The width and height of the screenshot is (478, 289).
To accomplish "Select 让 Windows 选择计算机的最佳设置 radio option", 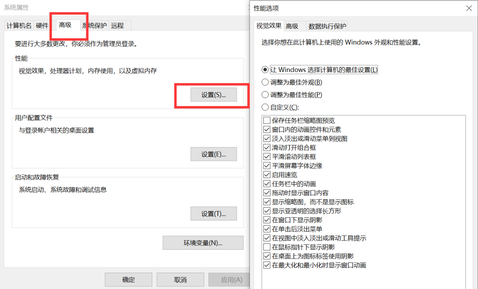I will [x=320, y=70].
